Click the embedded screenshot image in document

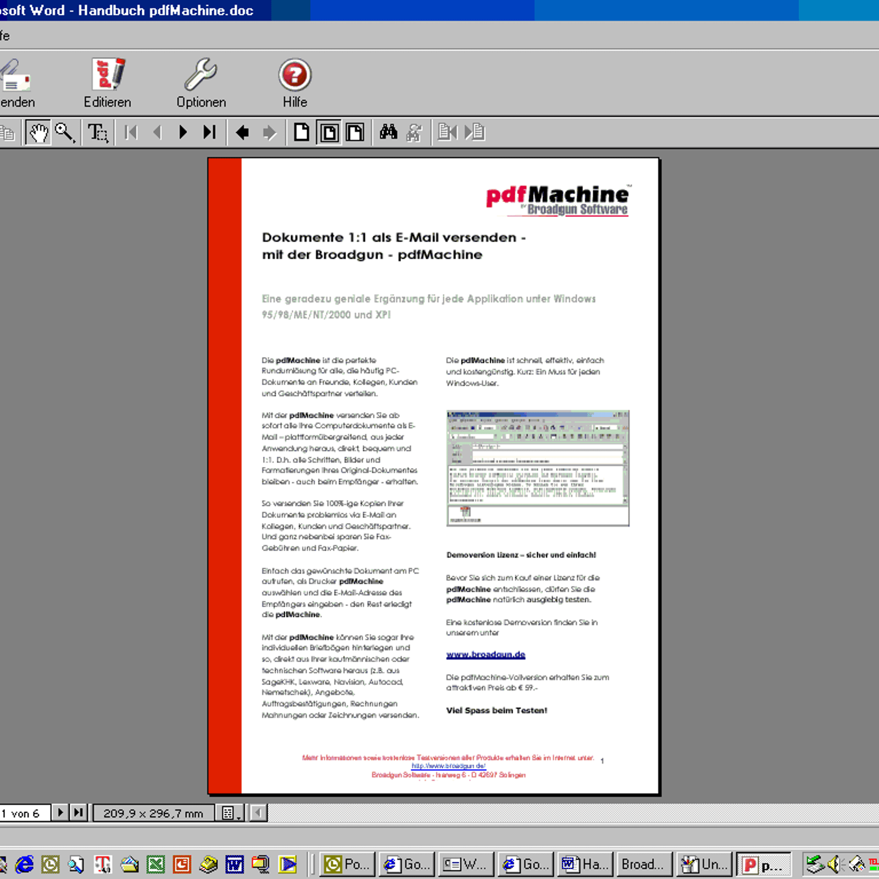tap(538, 468)
